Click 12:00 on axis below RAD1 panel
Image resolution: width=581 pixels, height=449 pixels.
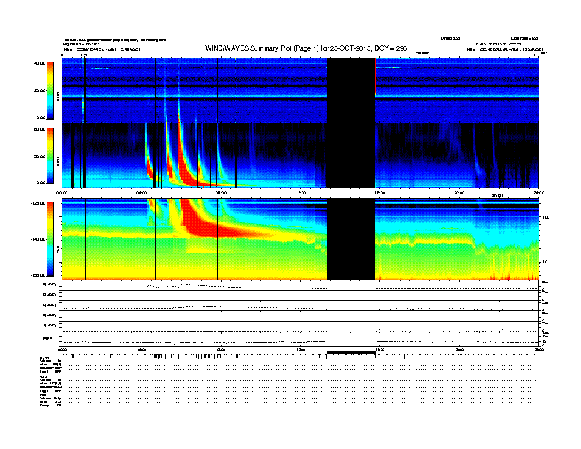tap(300, 193)
